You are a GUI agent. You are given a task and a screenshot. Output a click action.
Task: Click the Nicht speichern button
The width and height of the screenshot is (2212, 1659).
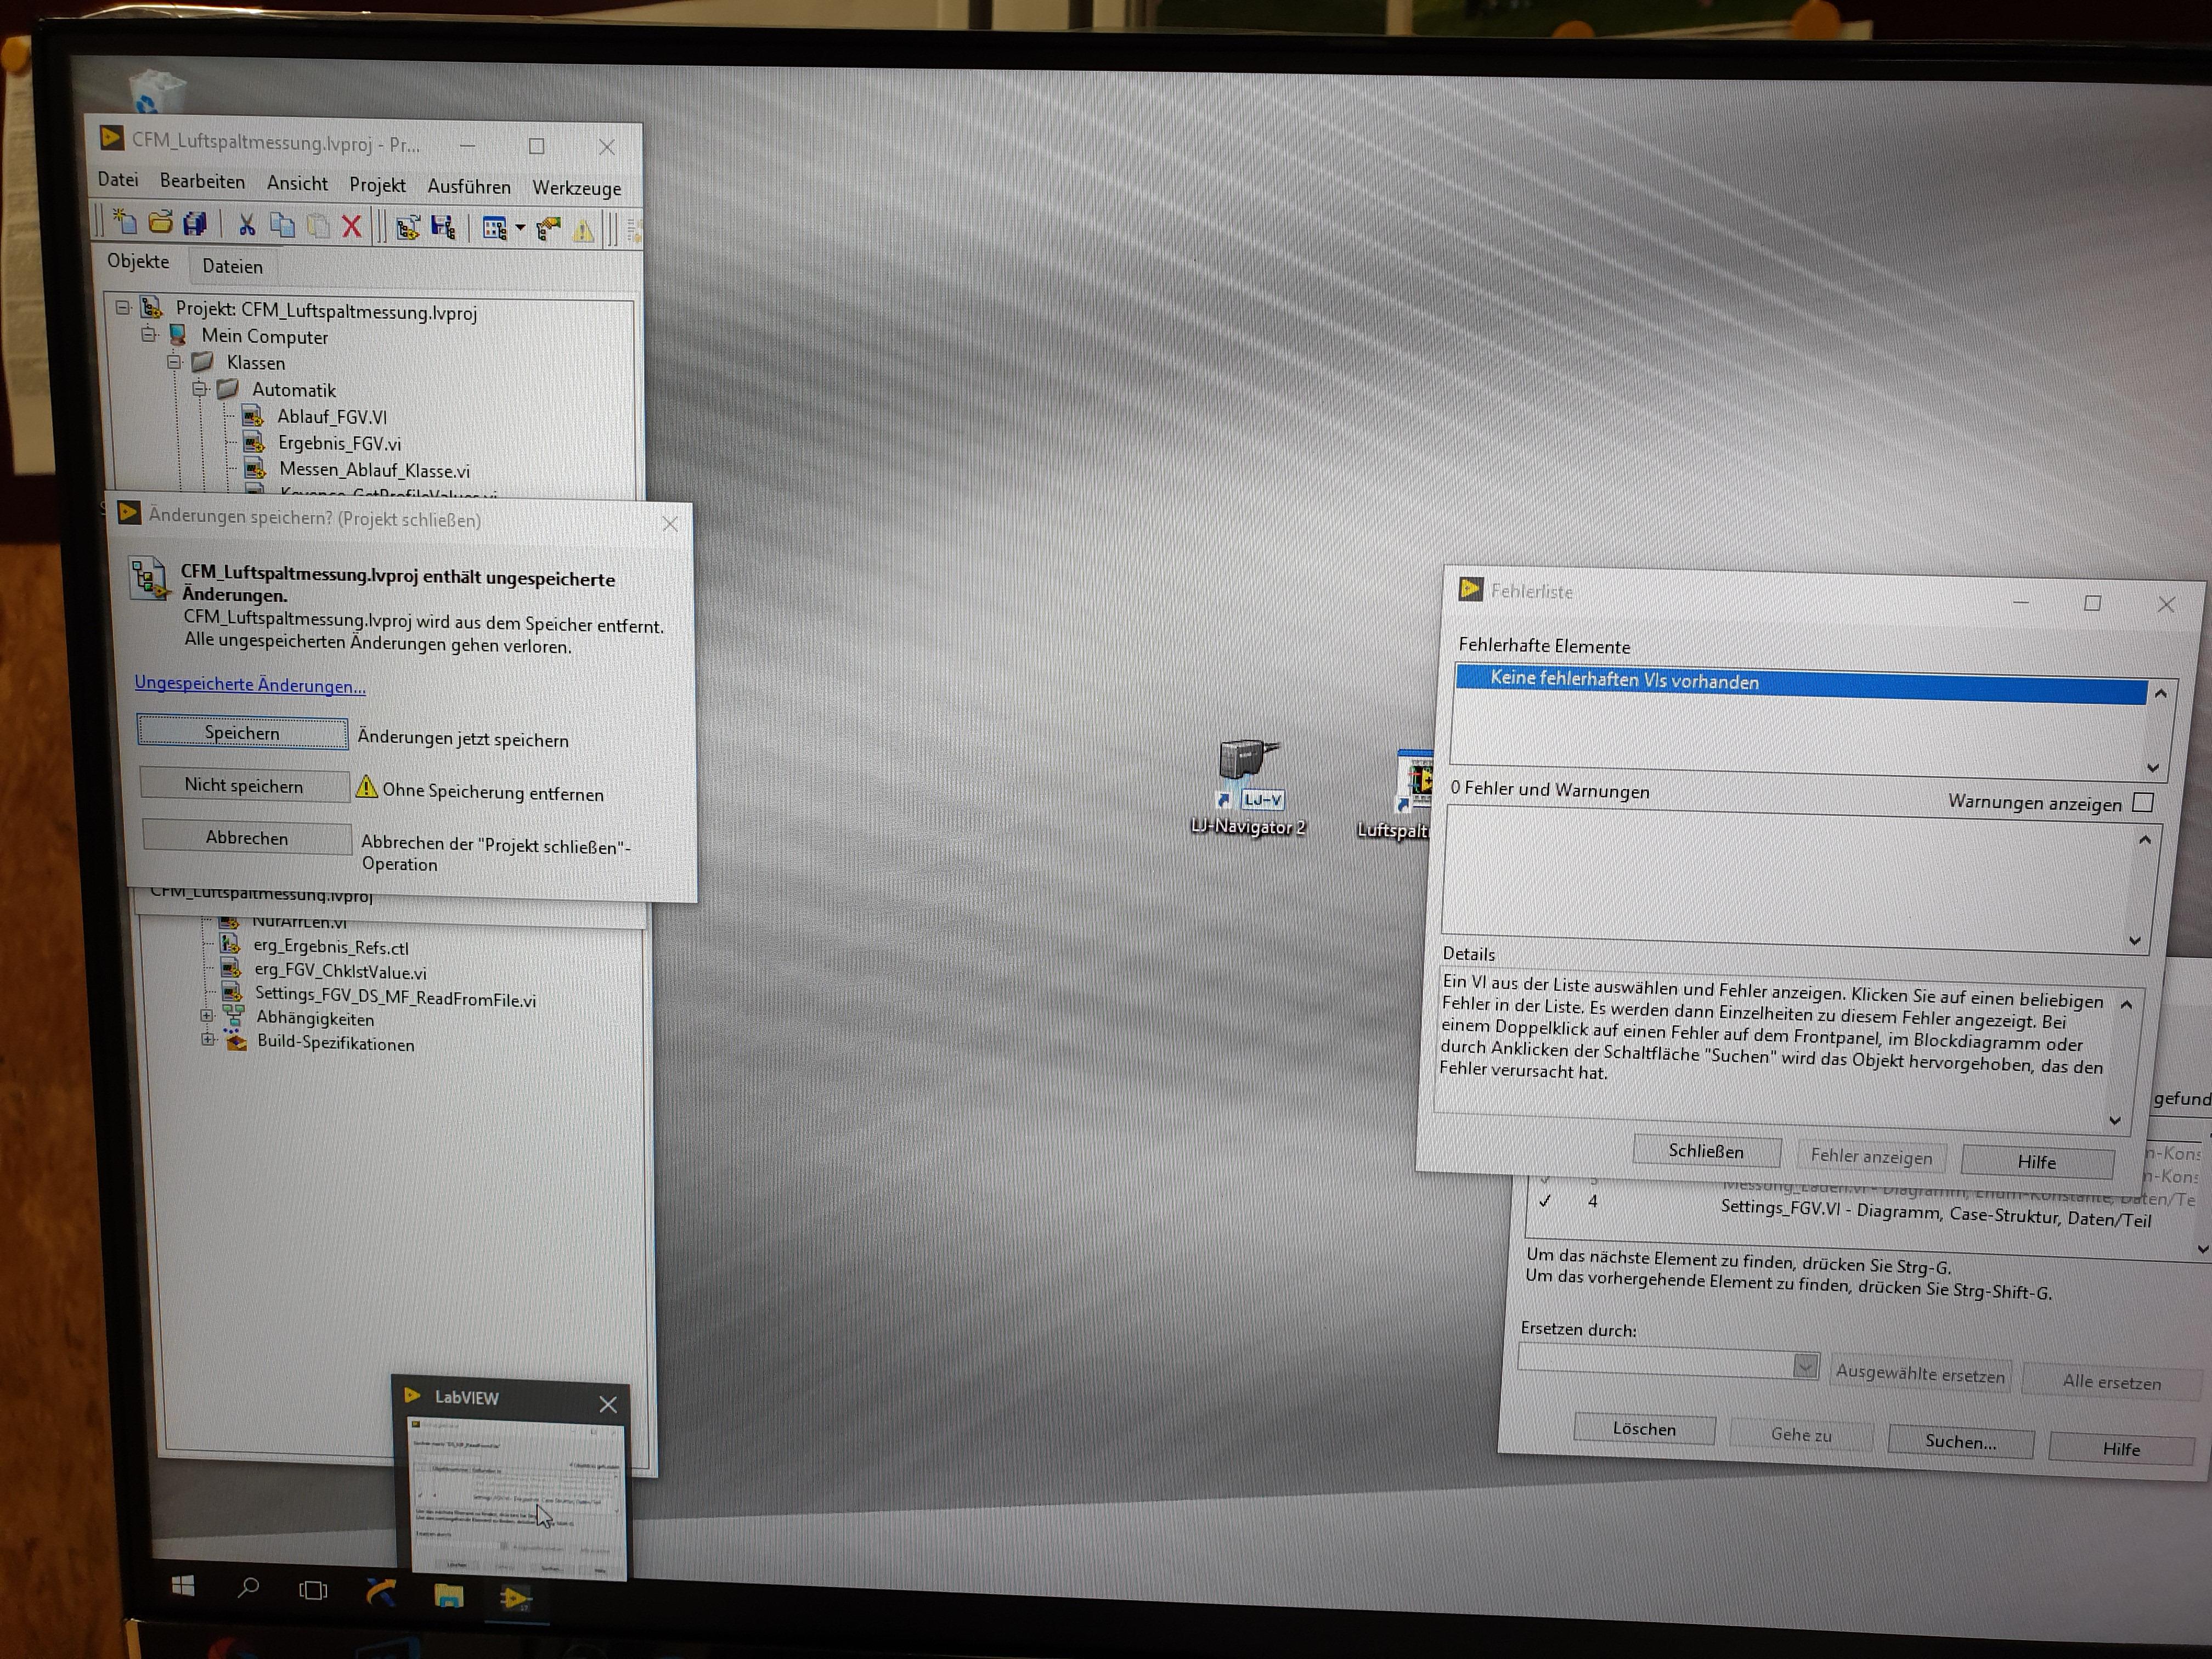(x=243, y=785)
